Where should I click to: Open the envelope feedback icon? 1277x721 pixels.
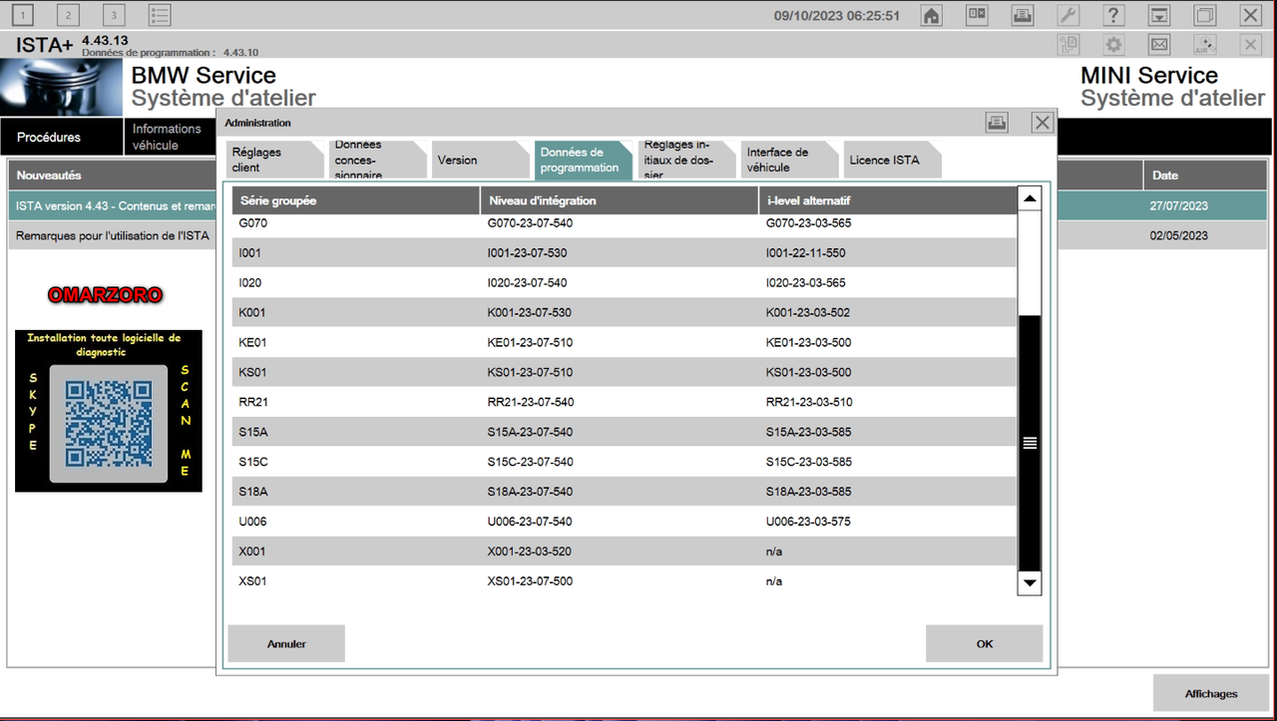(1159, 45)
